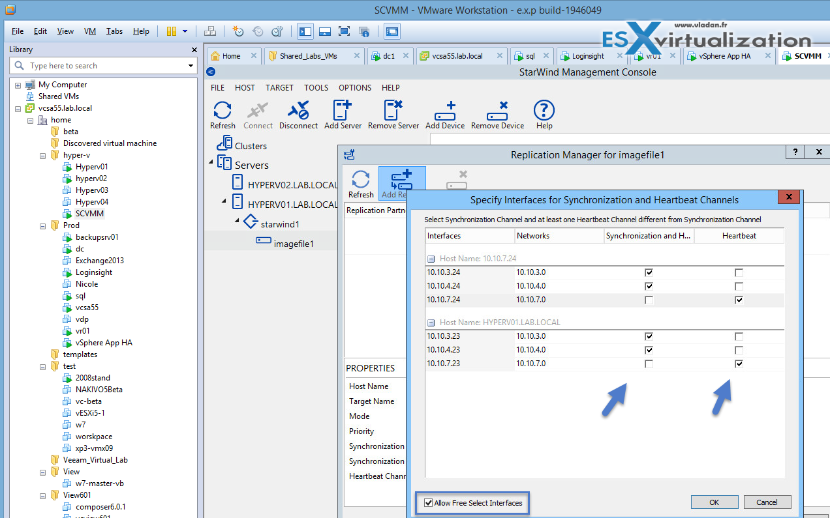Switch to the Shared_Labs_VMs tab
This screenshot has width=830, height=518.
coord(314,56)
